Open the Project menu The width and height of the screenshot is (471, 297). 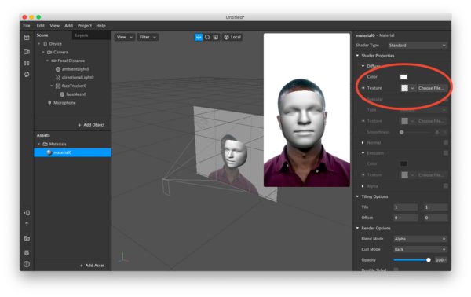click(85, 26)
